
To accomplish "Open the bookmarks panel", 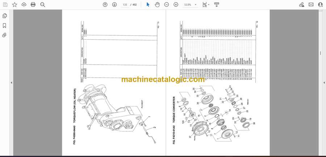I will coord(4,26).
